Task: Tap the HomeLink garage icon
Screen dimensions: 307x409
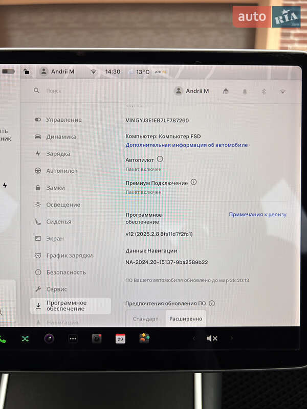Action: click(226, 92)
